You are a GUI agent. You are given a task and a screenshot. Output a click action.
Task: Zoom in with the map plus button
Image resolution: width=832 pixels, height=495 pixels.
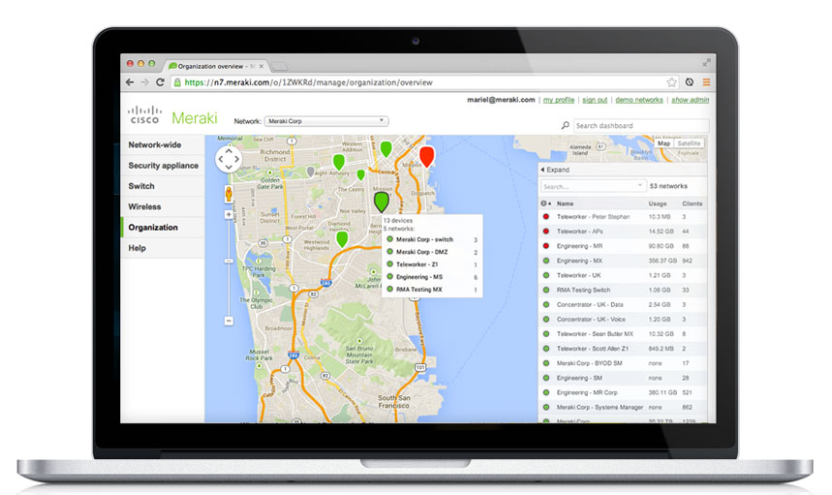pos(229,214)
